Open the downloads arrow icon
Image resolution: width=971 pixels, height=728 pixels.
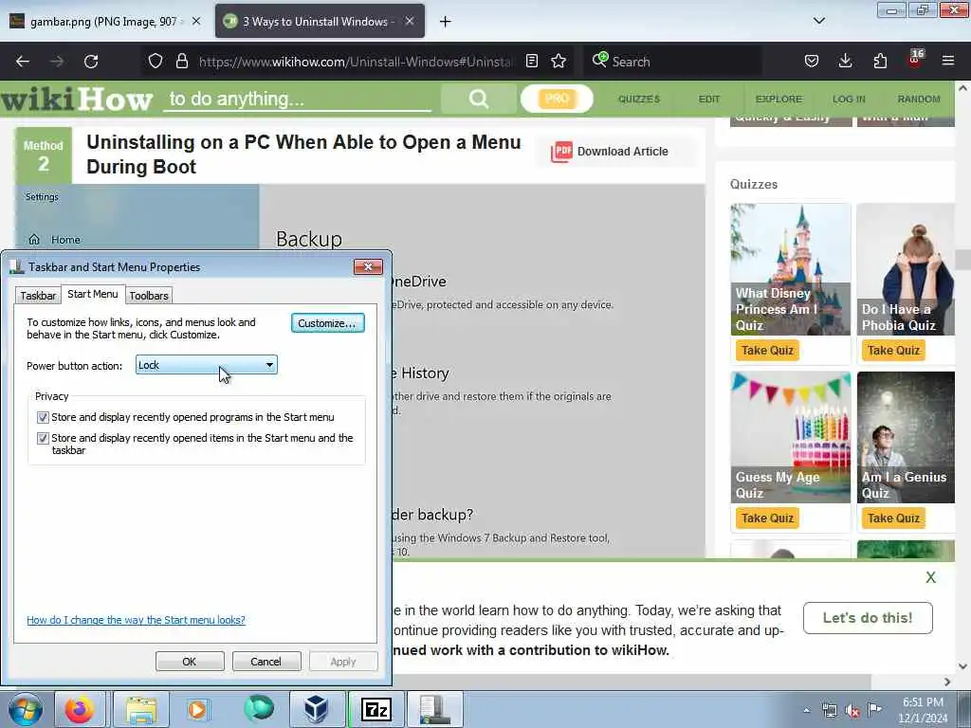click(845, 61)
